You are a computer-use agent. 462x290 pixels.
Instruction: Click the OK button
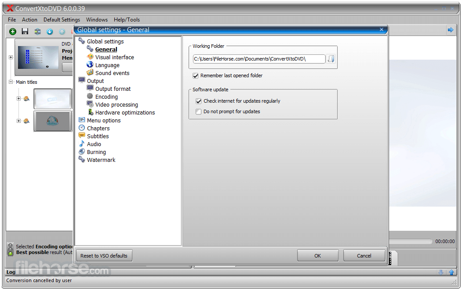click(318, 256)
